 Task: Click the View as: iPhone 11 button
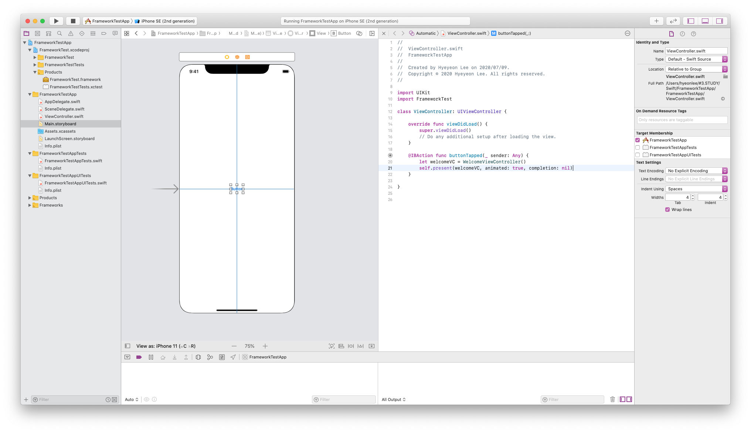tap(166, 346)
